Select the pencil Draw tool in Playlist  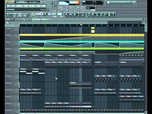12,19
